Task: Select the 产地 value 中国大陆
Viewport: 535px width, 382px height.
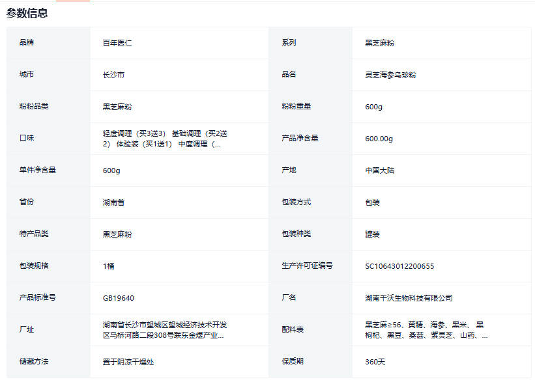Action: coord(380,171)
